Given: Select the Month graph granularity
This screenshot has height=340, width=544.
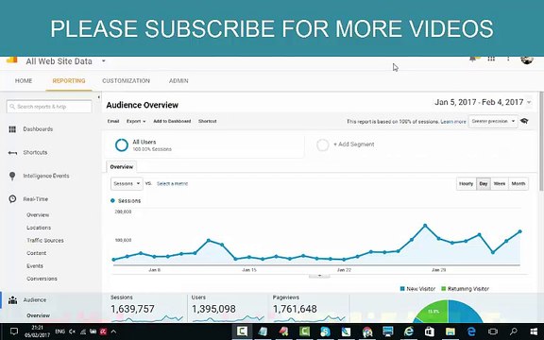Looking at the screenshot, I should coord(518,184).
